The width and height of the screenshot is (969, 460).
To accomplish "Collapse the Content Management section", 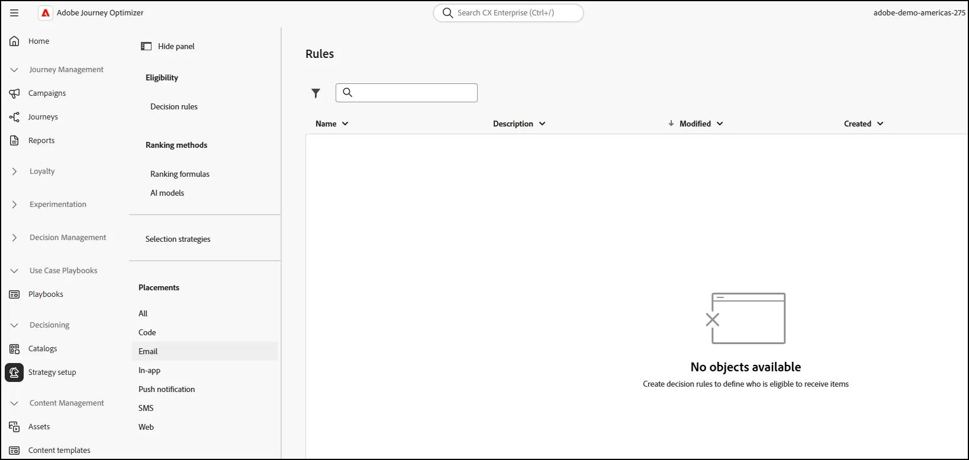I will click(x=14, y=403).
